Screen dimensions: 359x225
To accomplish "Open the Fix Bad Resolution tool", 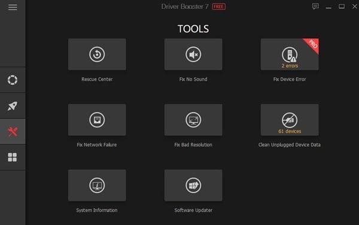I will [x=193, y=120].
